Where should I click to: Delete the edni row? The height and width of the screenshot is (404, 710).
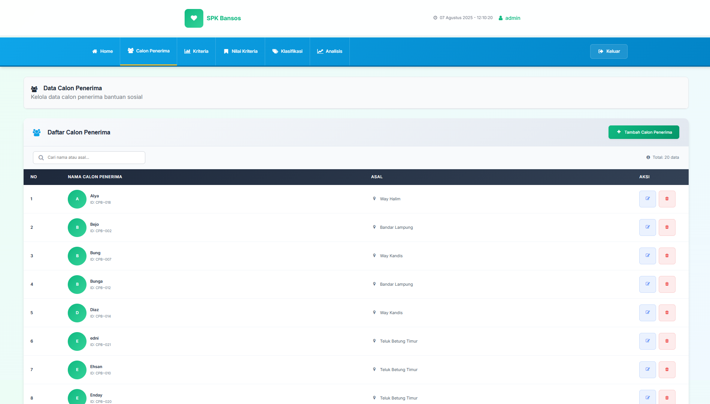point(667,341)
